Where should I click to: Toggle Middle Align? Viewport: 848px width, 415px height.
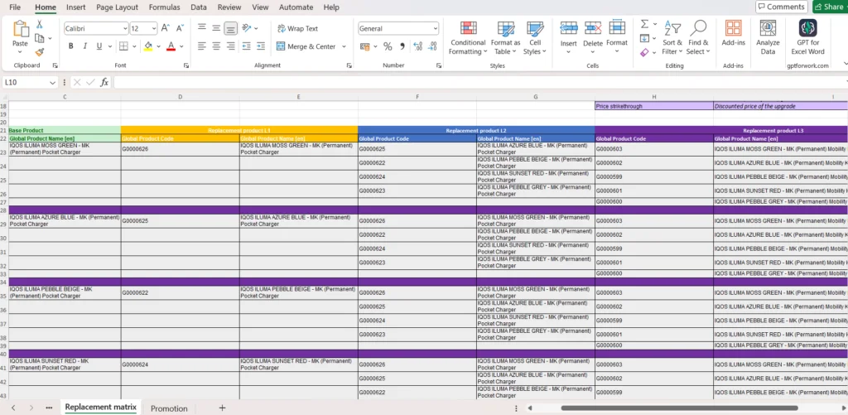216,28
